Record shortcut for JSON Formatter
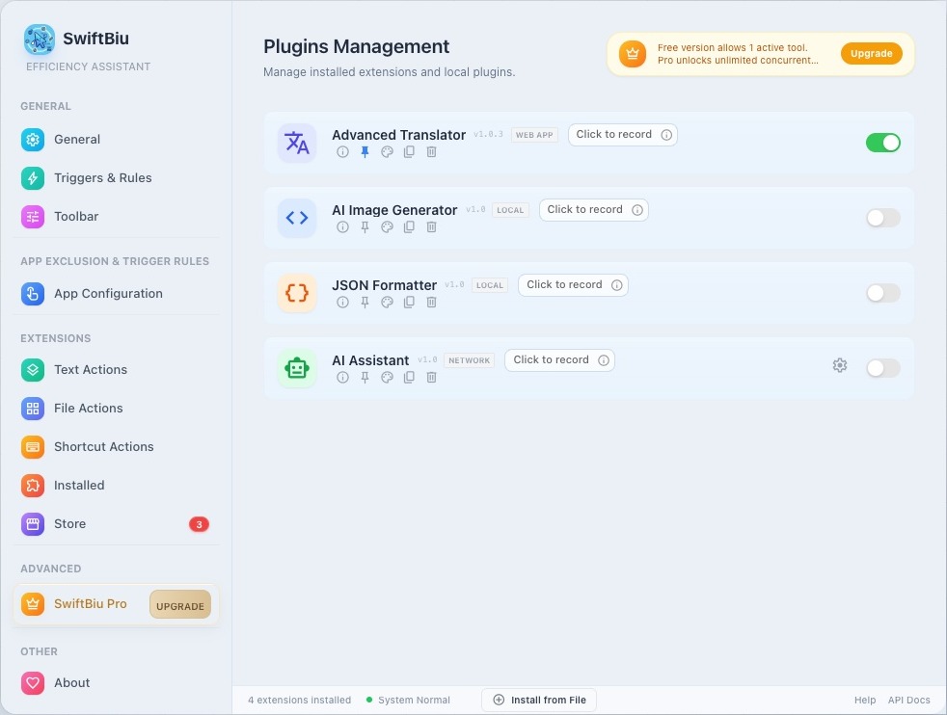 coord(573,285)
